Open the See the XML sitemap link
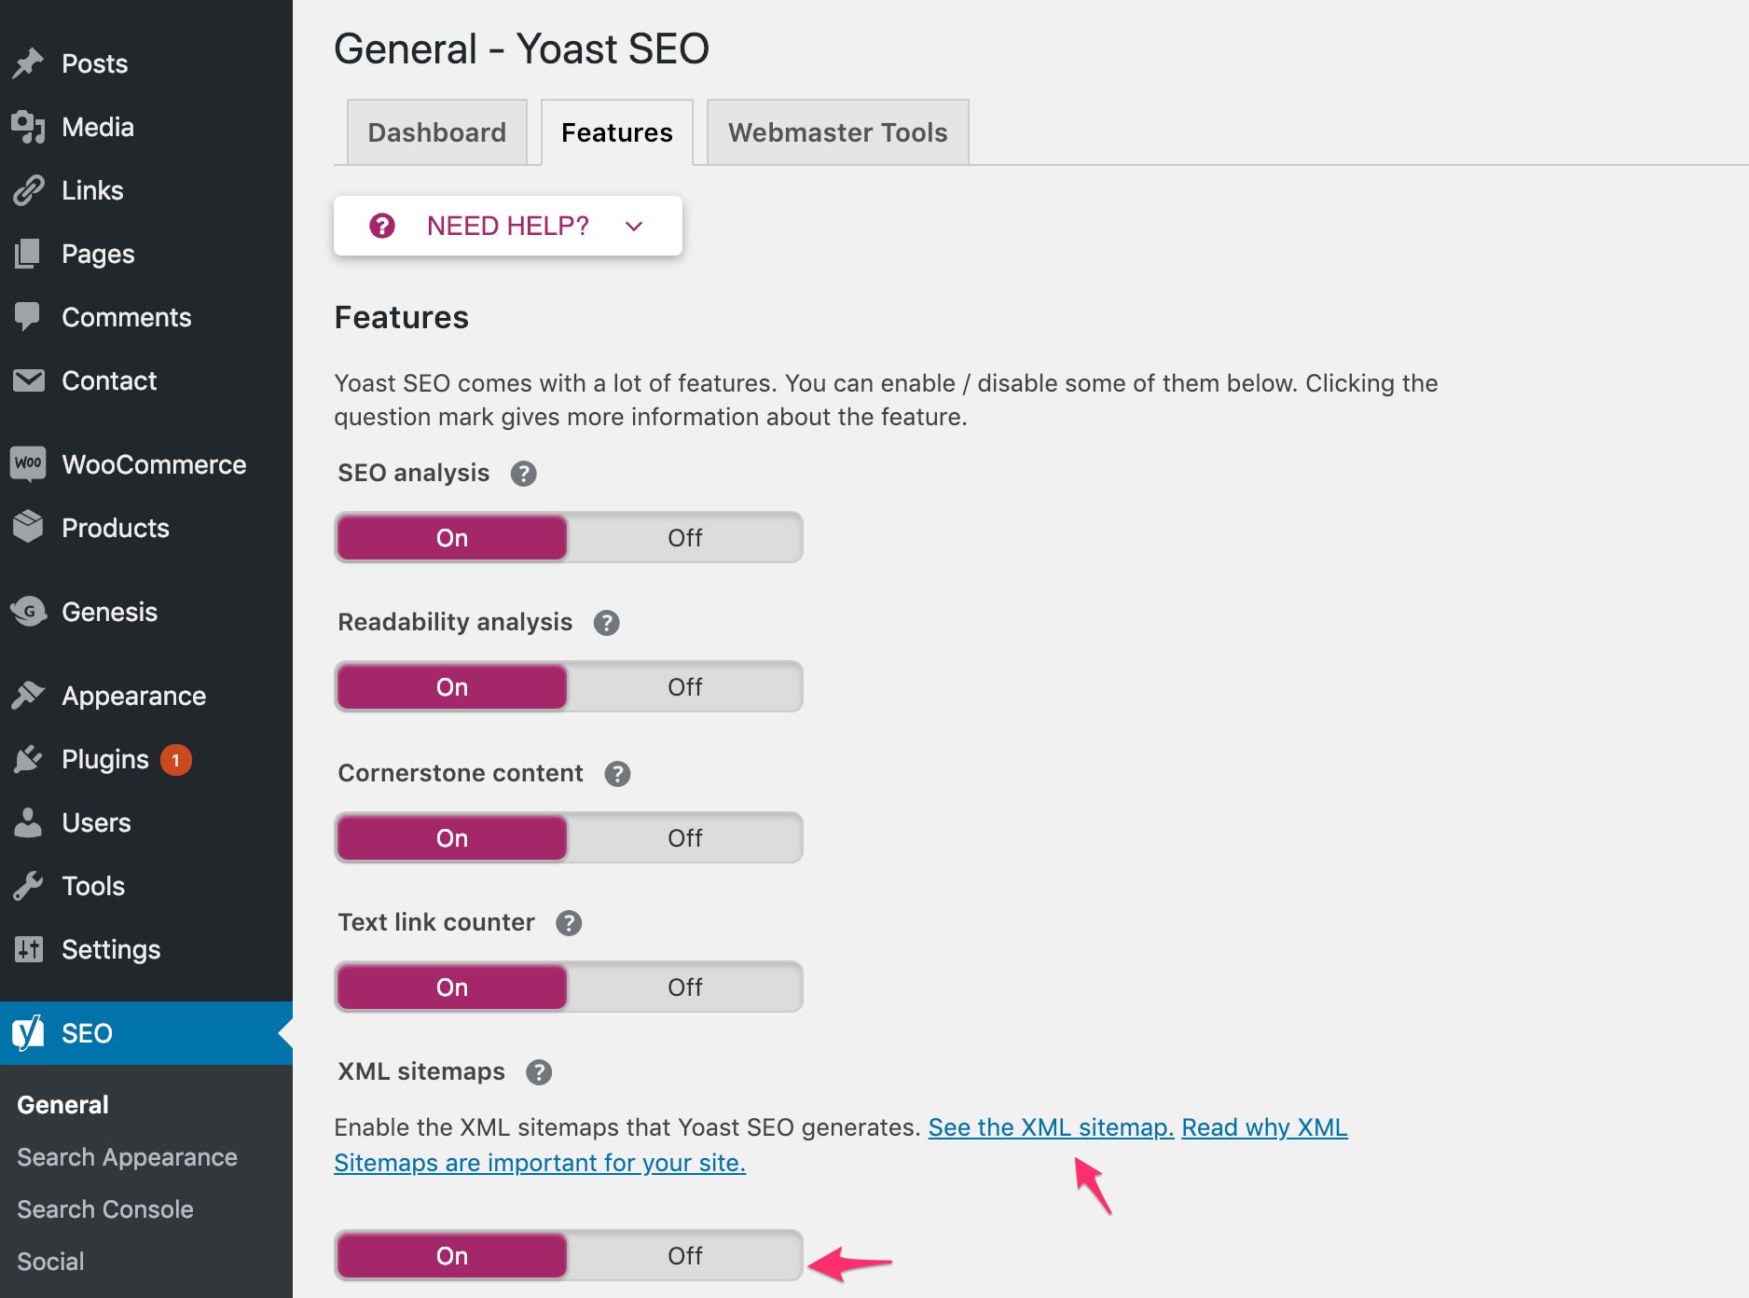Viewport: 1749px width, 1298px height. (1050, 1127)
